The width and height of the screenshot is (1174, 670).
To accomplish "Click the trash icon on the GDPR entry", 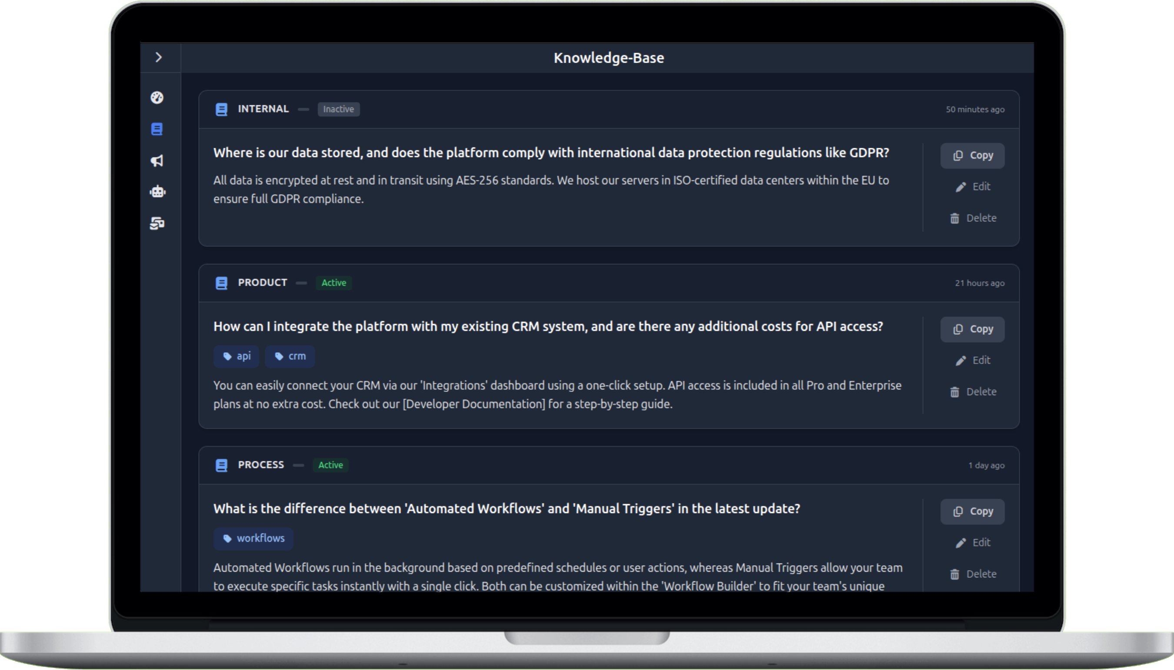I will point(956,218).
